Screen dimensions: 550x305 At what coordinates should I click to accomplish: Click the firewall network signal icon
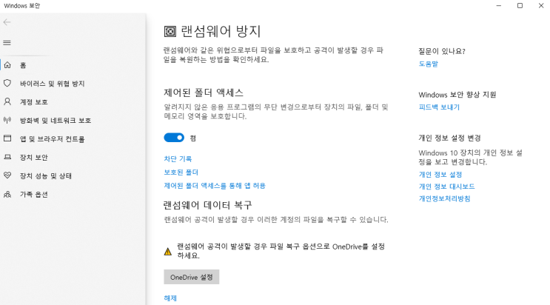tap(7, 120)
